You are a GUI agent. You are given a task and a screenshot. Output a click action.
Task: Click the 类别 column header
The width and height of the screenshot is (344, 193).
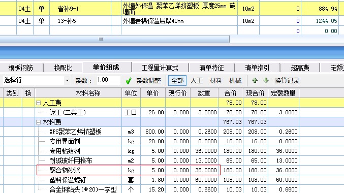13,93
